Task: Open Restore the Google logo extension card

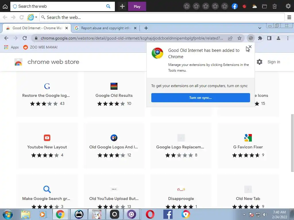Action: pos(47,94)
